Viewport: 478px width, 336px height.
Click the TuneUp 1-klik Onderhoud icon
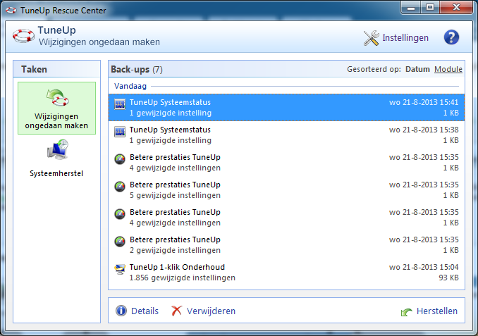tap(120, 268)
